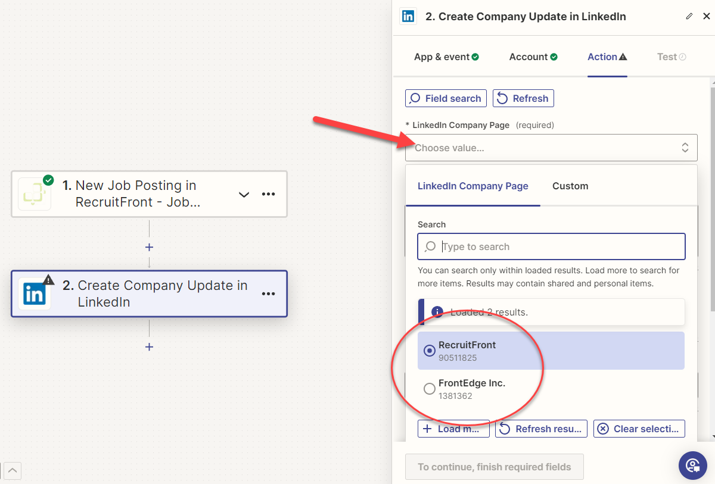Open the three-dot menu on step 2
The width and height of the screenshot is (715, 484).
tap(269, 293)
